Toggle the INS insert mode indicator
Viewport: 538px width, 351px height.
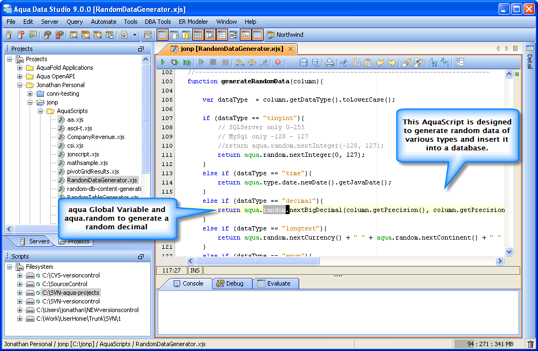click(x=194, y=270)
